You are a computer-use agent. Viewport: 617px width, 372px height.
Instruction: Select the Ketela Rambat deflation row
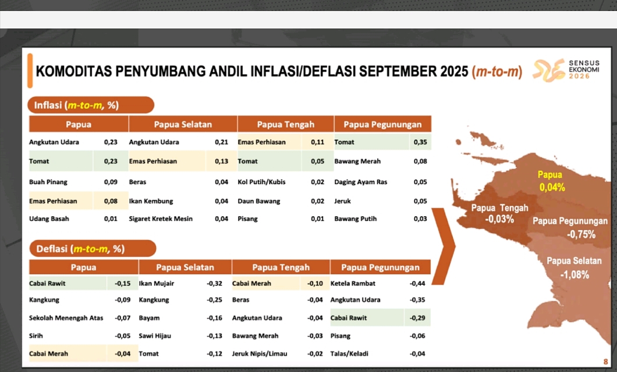point(380,284)
